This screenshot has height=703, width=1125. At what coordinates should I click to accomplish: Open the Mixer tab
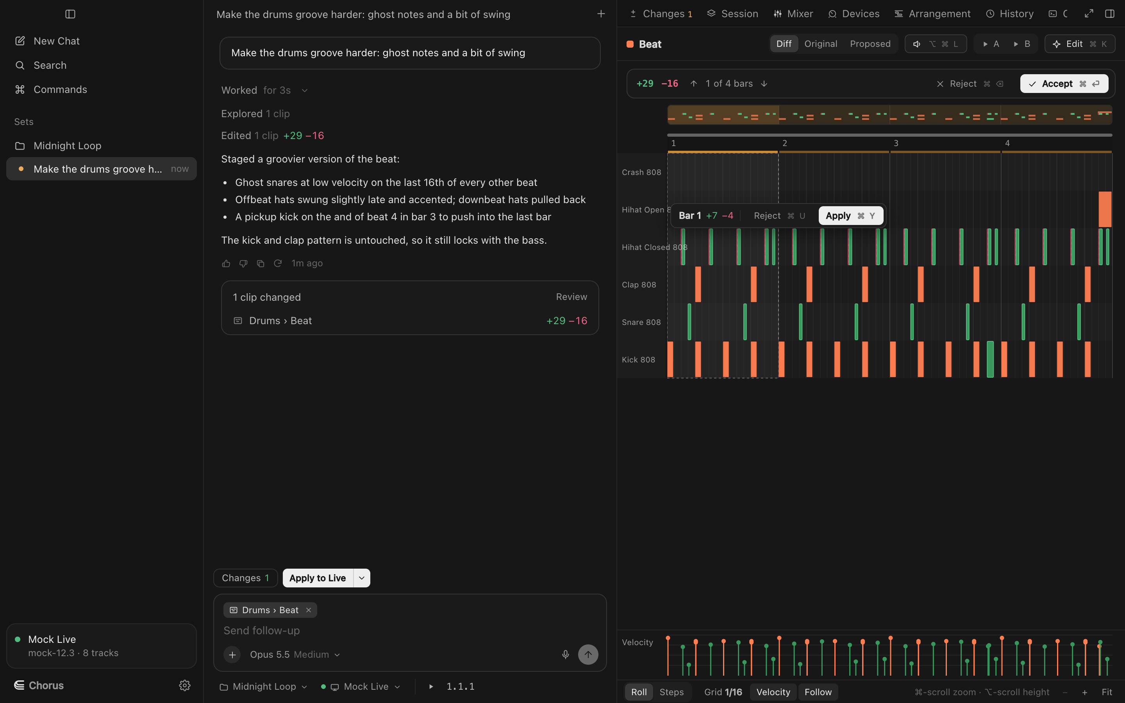(x=793, y=14)
